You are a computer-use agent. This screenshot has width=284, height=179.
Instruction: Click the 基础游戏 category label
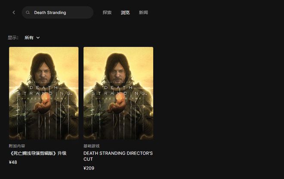tap(92, 146)
